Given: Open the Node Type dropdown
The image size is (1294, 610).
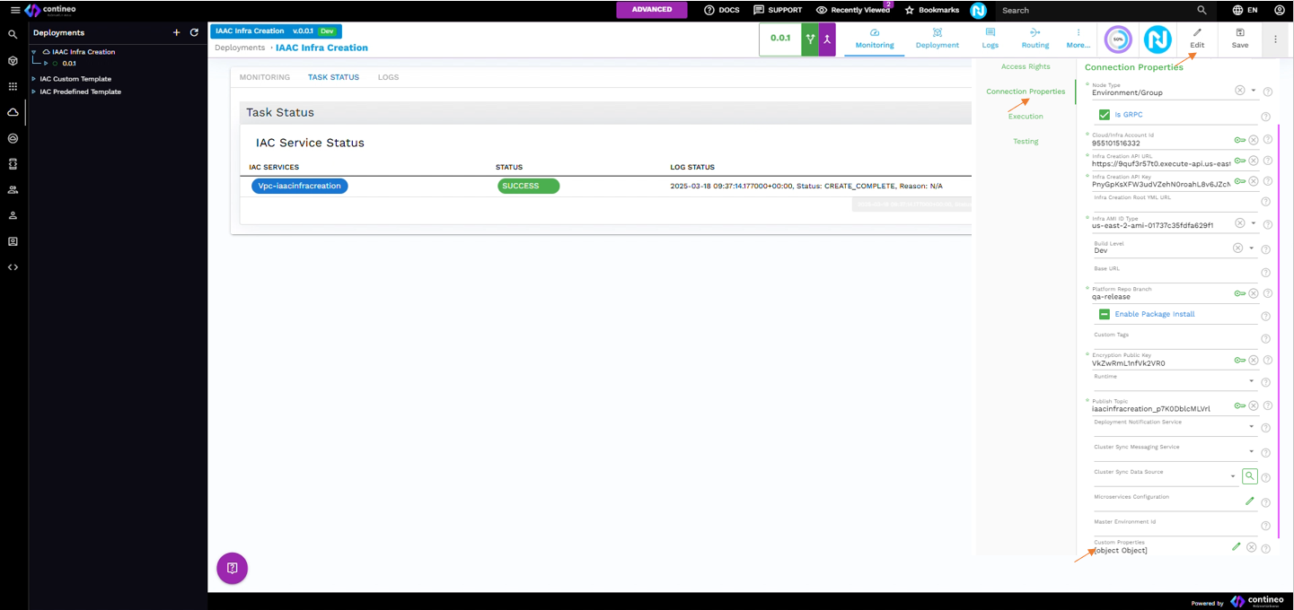Looking at the screenshot, I should point(1254,91).
